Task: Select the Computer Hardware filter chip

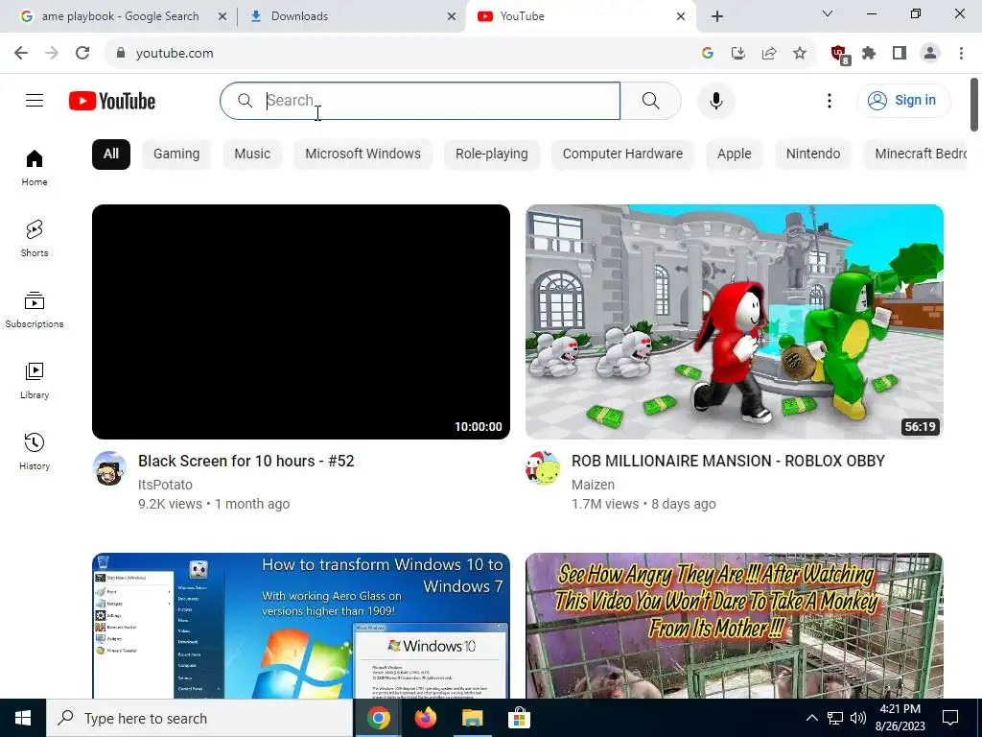Action: (622, 155)
